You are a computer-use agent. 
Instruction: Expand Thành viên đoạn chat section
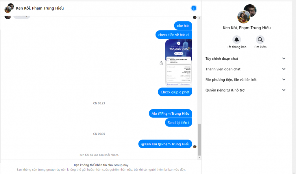[245, 69]
